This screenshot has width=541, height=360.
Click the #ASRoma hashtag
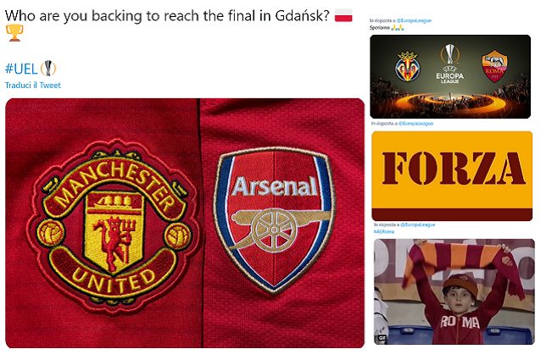(384, 231)
